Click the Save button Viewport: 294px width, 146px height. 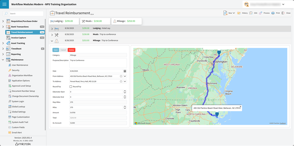coord(56,50)
